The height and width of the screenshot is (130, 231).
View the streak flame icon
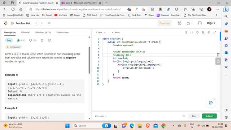(188, 23)
